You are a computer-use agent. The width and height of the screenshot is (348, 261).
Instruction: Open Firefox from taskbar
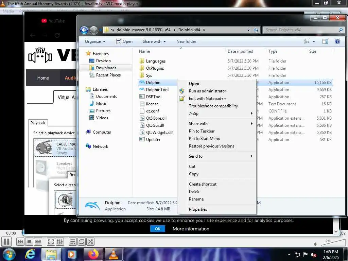point(93,254)
